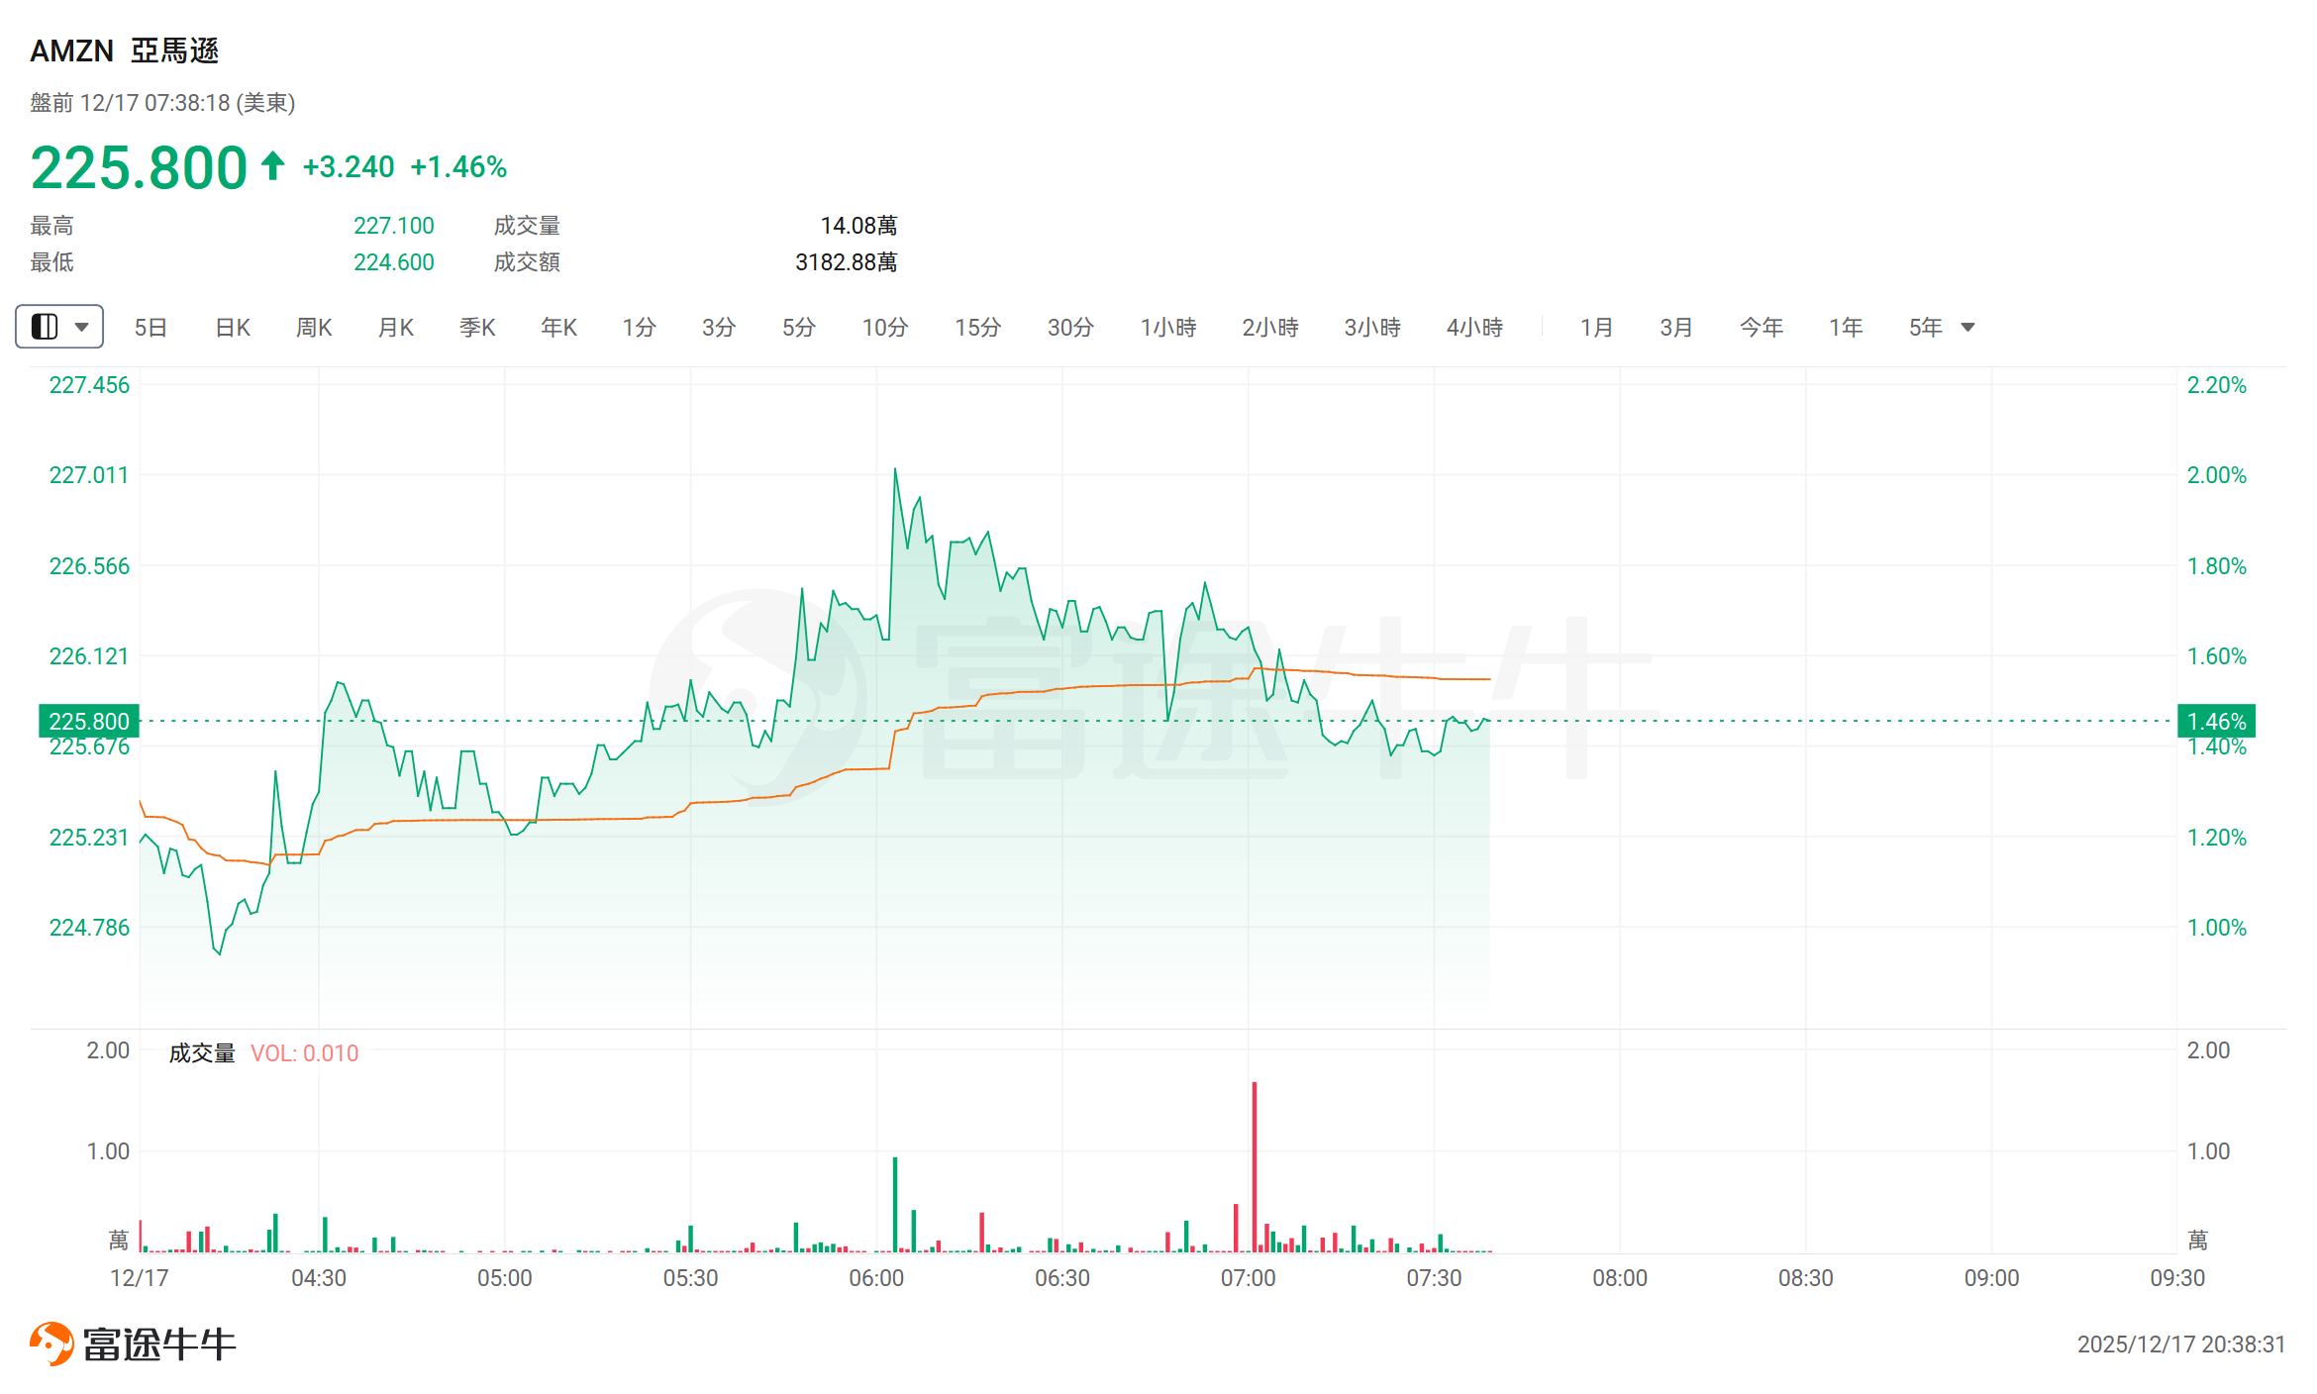Click the tallest red volume bar

point(1255,1168)
